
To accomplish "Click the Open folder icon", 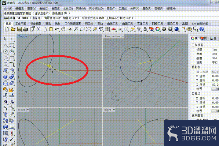I will (x=13, y=29).
